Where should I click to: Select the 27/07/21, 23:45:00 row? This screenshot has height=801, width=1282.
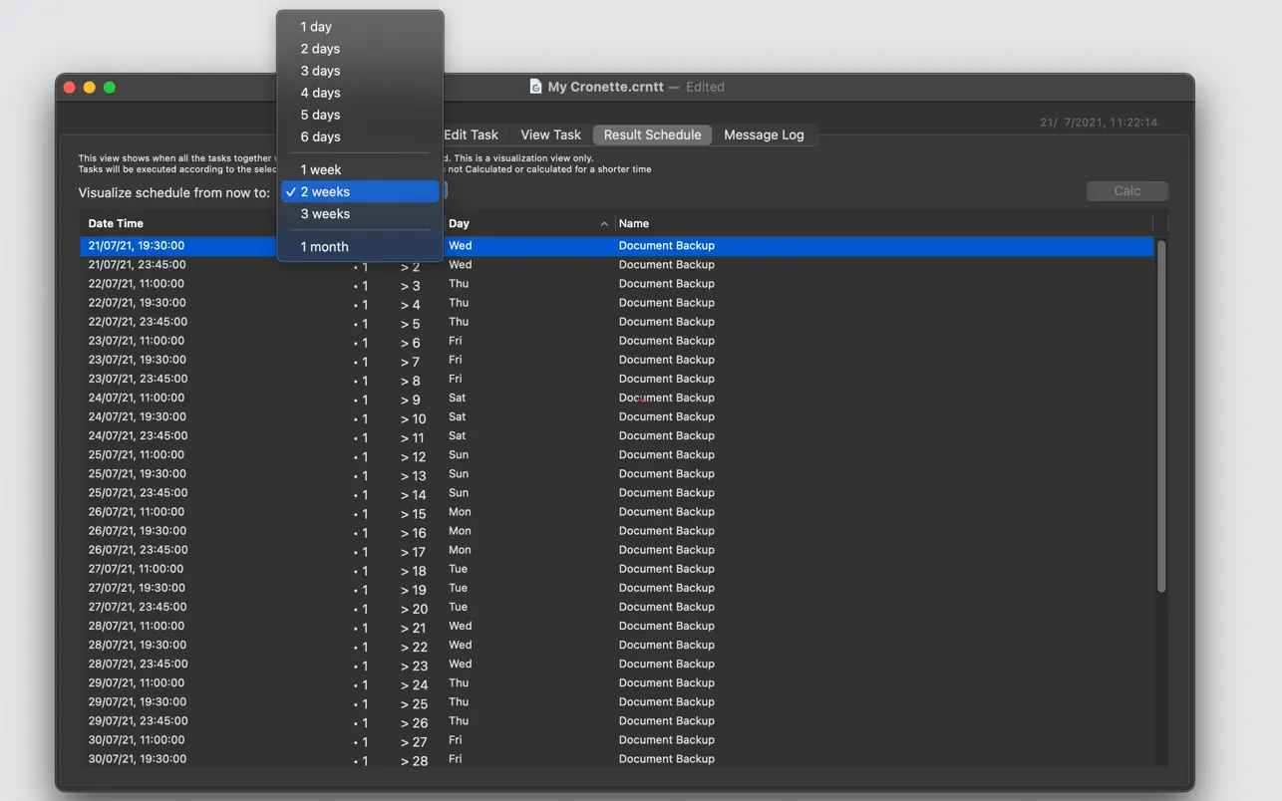(x=138, y=607)
